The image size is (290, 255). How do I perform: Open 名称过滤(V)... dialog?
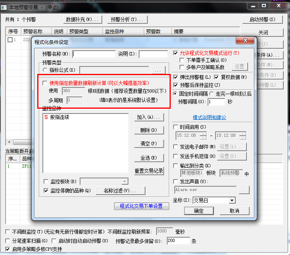point(120,191)
